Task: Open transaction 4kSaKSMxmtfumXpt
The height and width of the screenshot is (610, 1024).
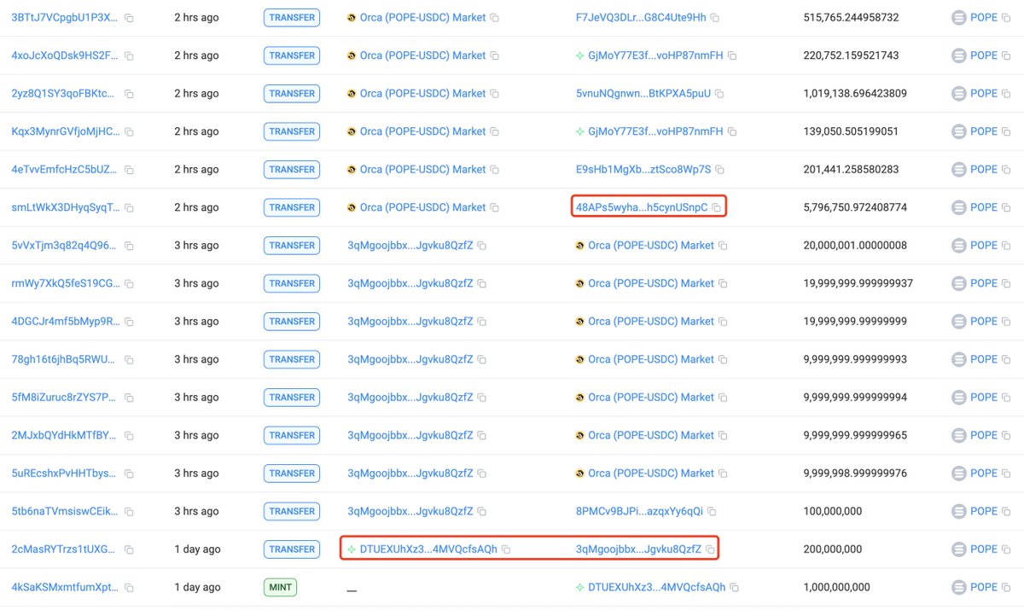Action: [x=66, y=587]
